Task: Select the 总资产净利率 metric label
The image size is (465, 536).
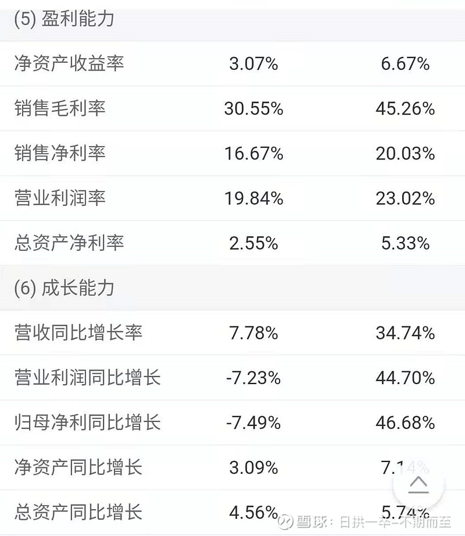Action: click(69, 243)
